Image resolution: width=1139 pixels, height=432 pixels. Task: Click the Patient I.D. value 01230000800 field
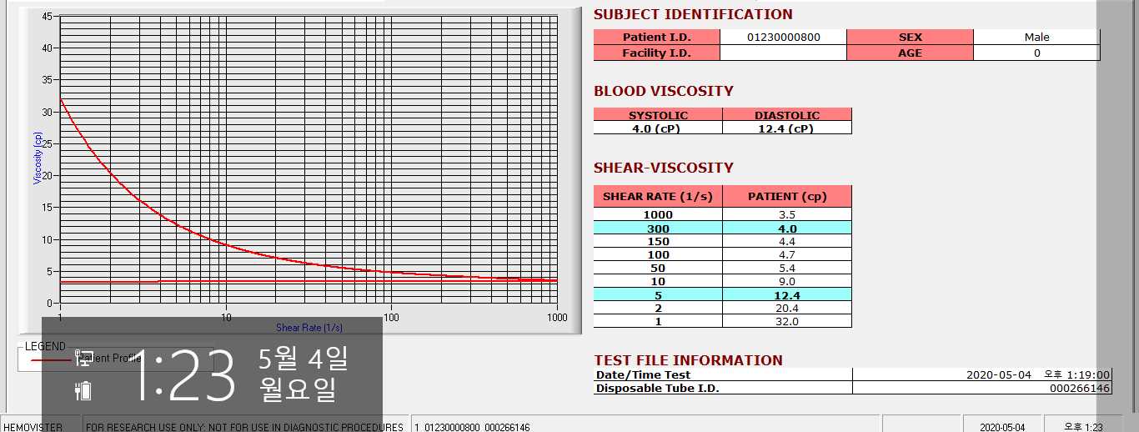pyautogui.click(x=783, y=37)
